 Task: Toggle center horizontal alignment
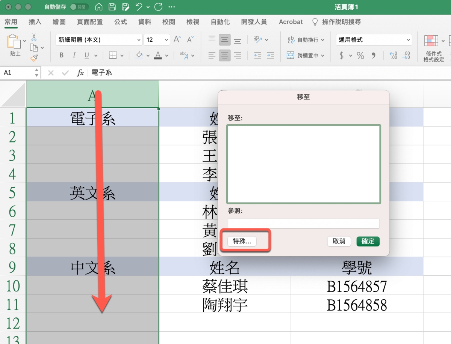225,56
